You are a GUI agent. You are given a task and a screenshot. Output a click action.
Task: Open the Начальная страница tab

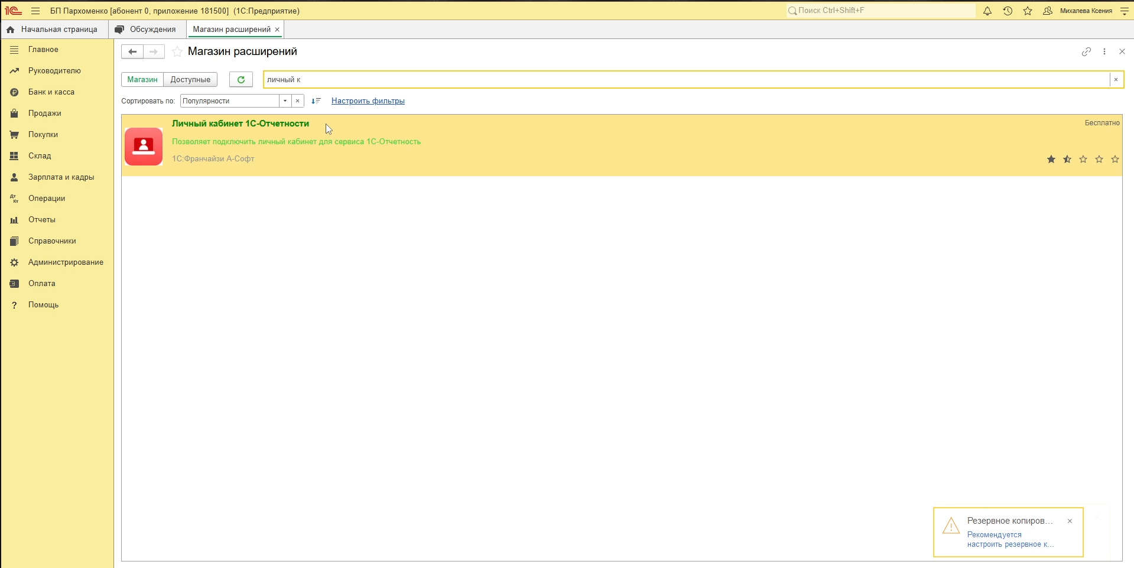click(54, 30)
